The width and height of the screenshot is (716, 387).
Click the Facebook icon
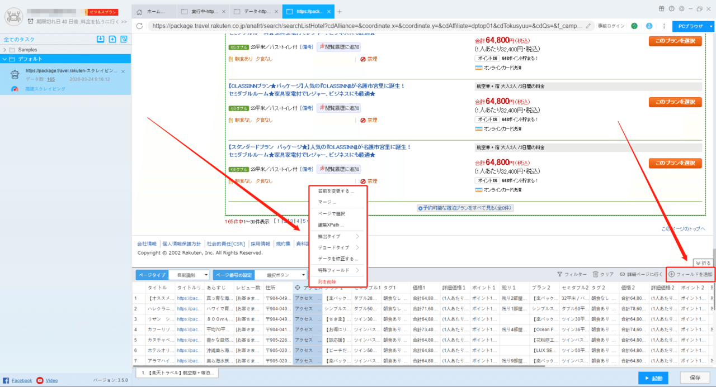[x=6, y=380]
